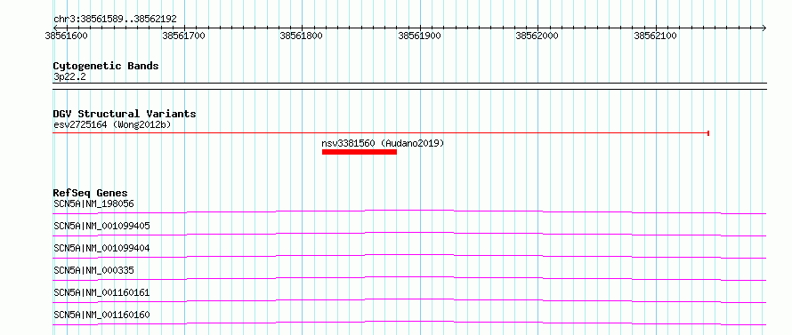Click the right arrow end of ruler
The image size is (792, 335).
pyautogui.click(x=764, y=28)
